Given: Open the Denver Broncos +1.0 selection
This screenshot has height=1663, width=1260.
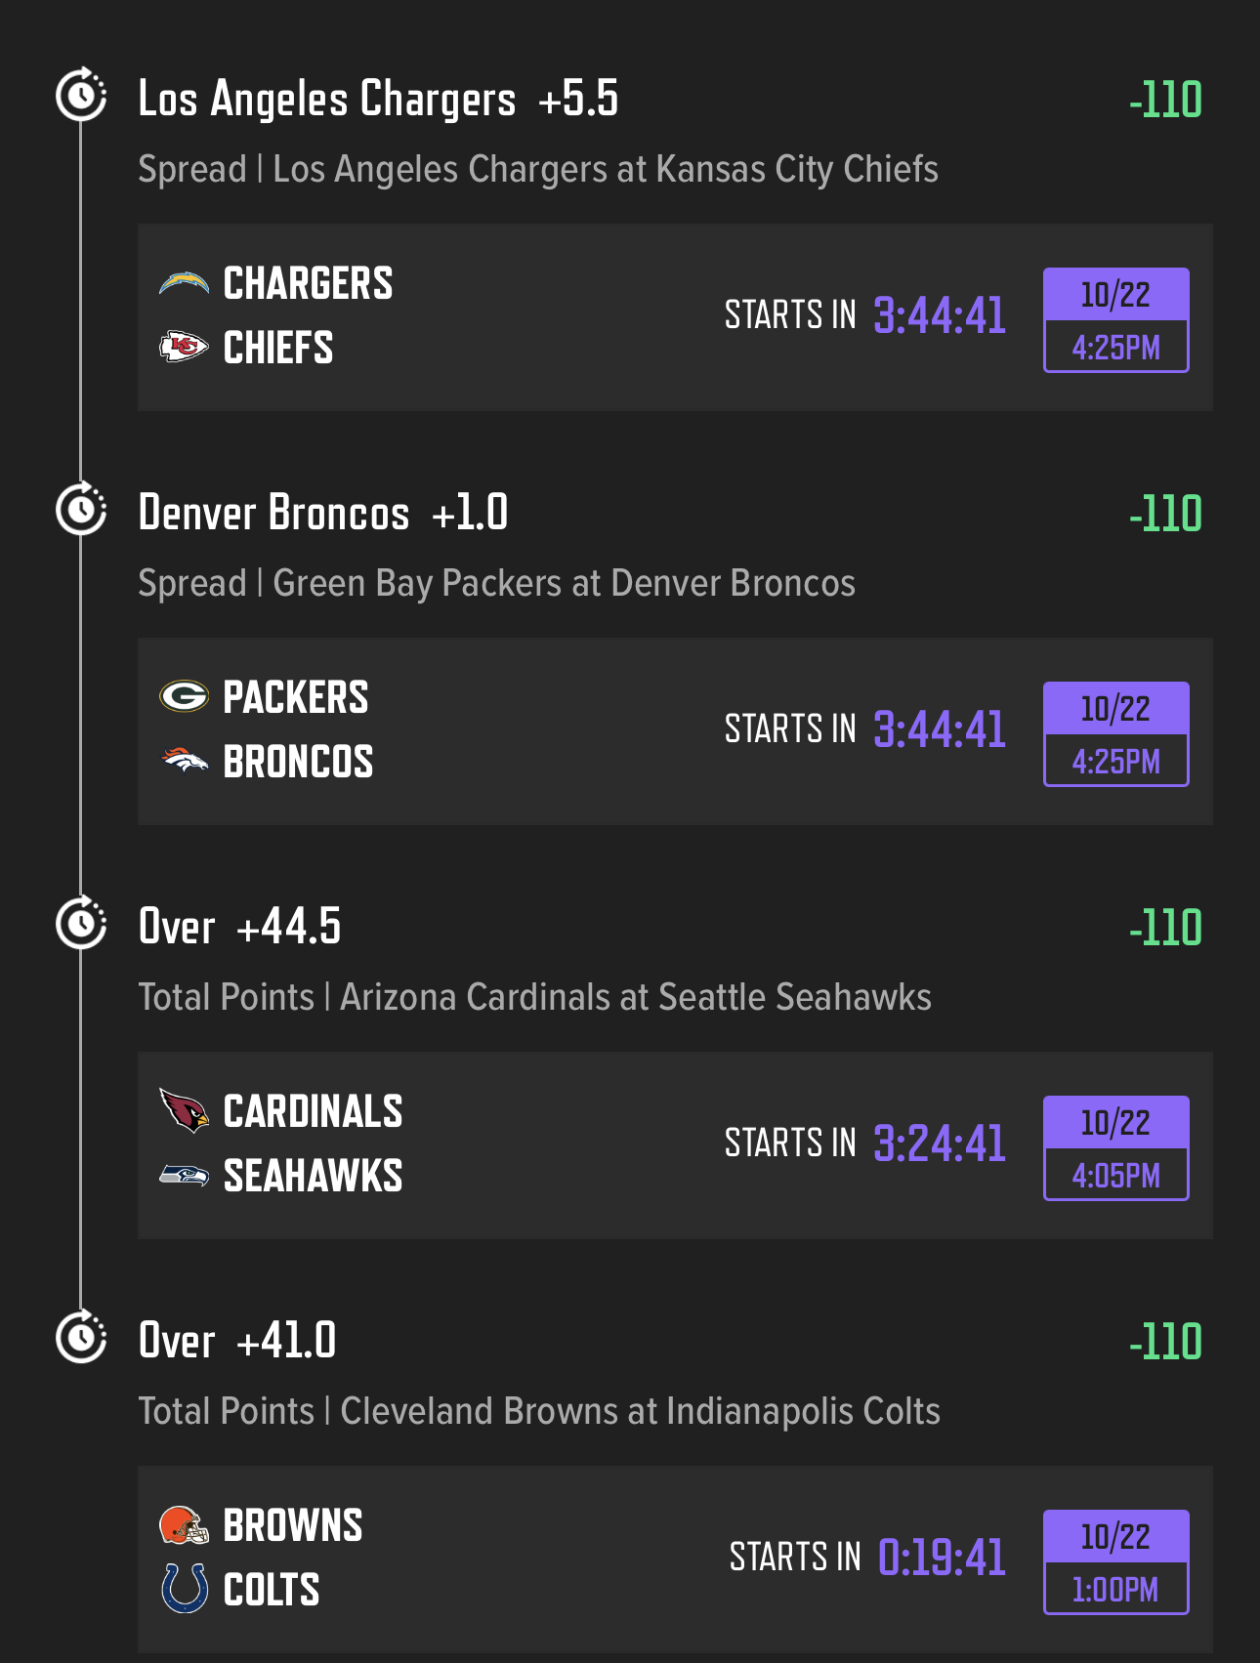Looking at the screenshot, I should click(323, 513).
